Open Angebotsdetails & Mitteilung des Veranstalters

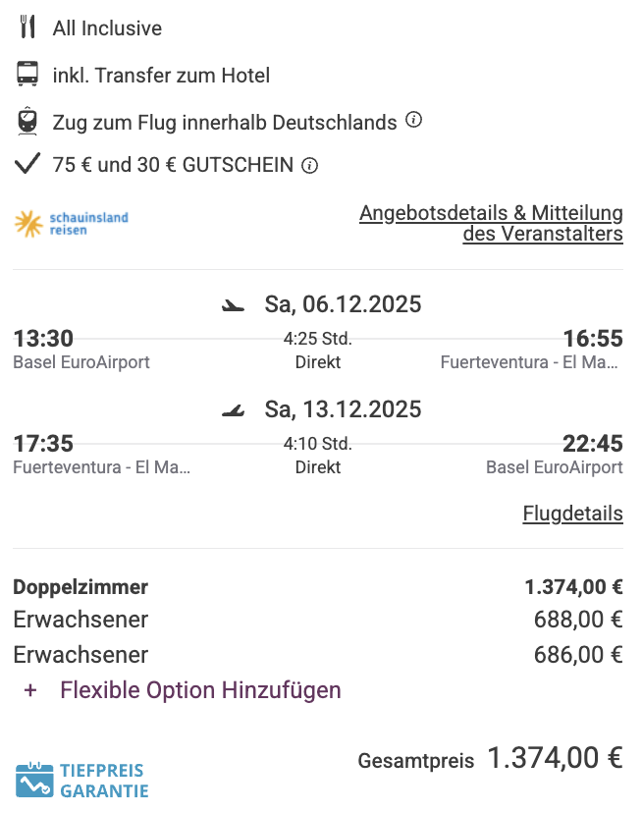492,224
